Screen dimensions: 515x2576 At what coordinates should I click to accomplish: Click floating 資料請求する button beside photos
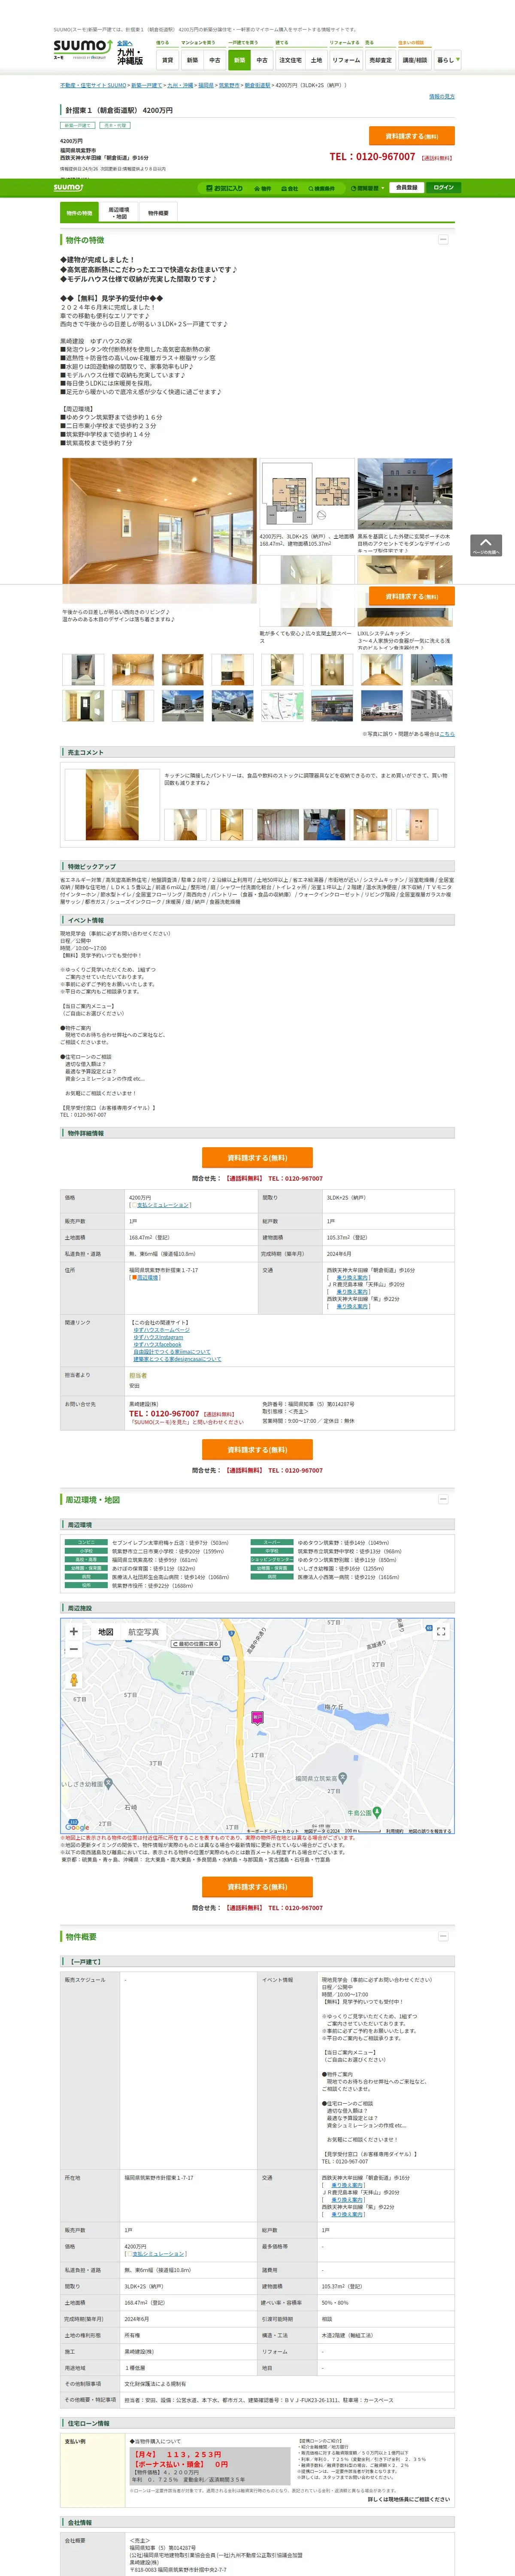pos(411,596)
